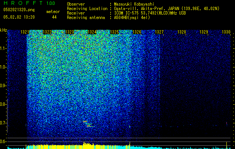Click the meteor count value 44
Screen dimensions: 235x149
pyautogui.click(x=54, y=17)
